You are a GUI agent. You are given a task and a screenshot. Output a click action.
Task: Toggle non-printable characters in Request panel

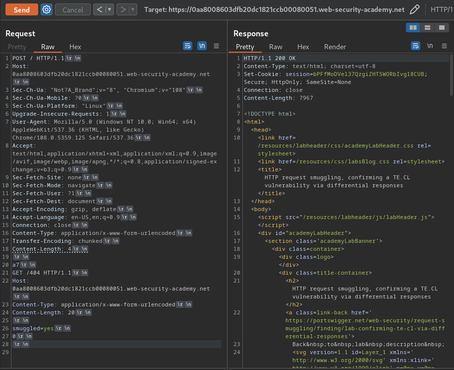tap(202, 46)
